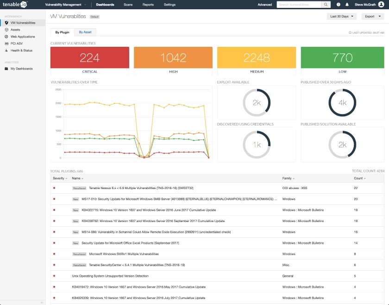The image size is (389, 305).
Task: Click the Default dashboard badge
Action: (94, 17)
